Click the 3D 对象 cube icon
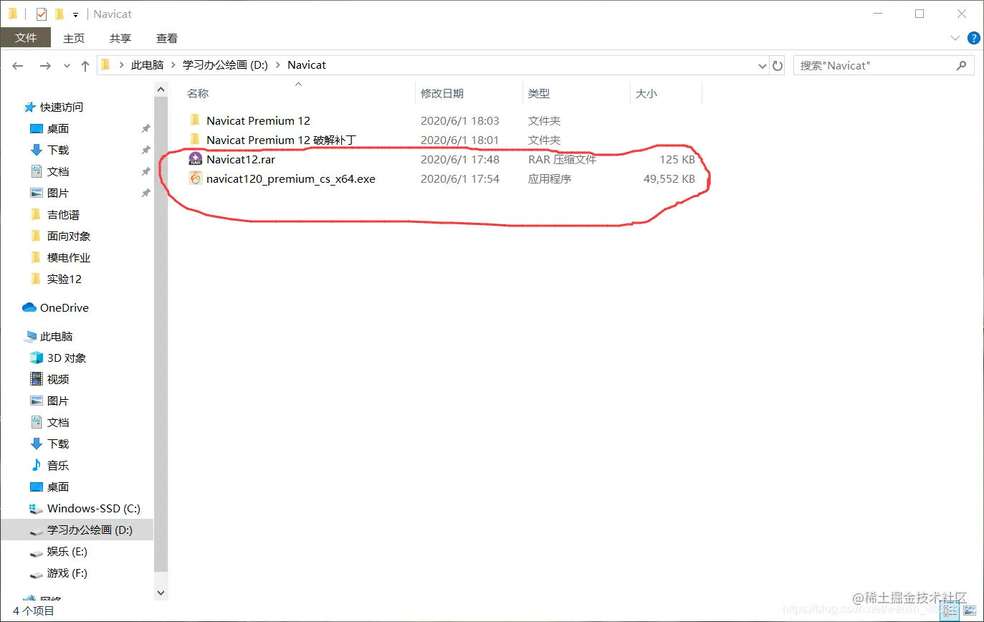This screenshot has height=622, width=984. coord(37,358)
